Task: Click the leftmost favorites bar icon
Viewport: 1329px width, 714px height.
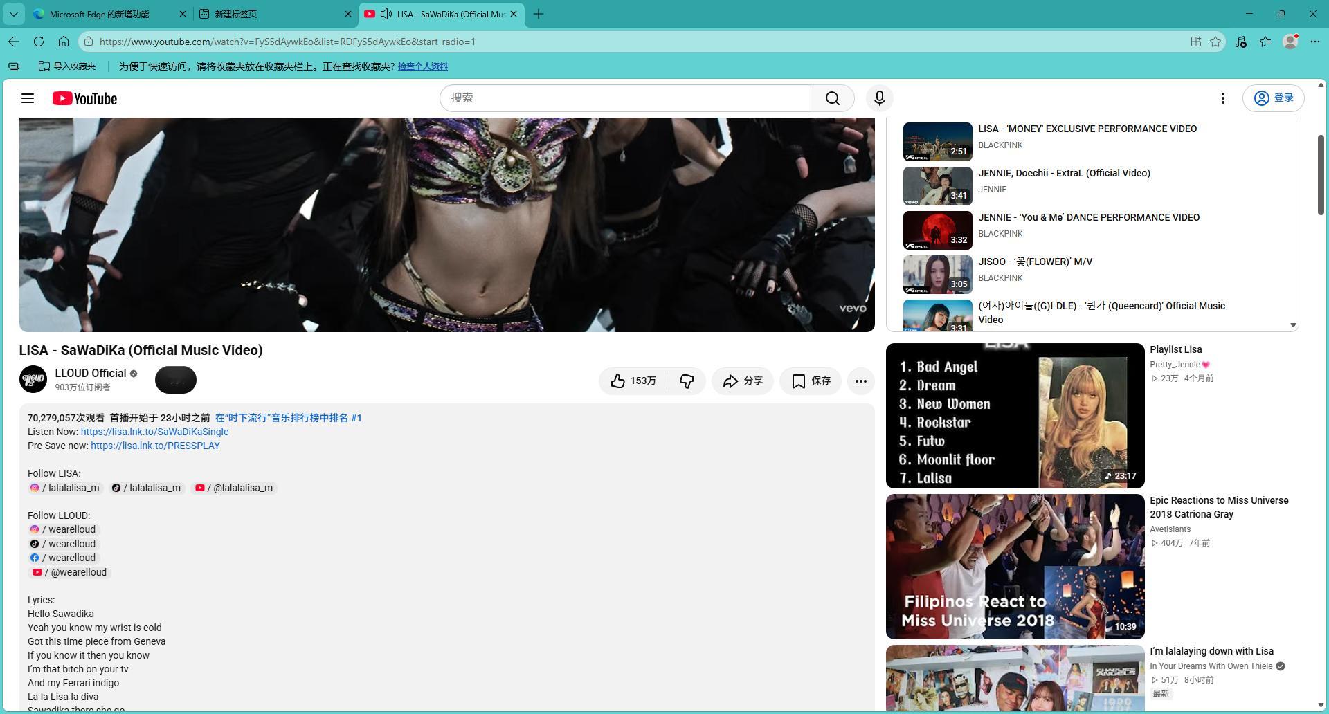Action: pos(14,66)
